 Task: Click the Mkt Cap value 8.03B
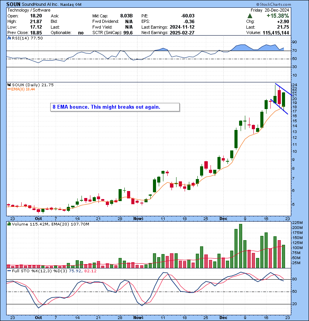point(126,16)
